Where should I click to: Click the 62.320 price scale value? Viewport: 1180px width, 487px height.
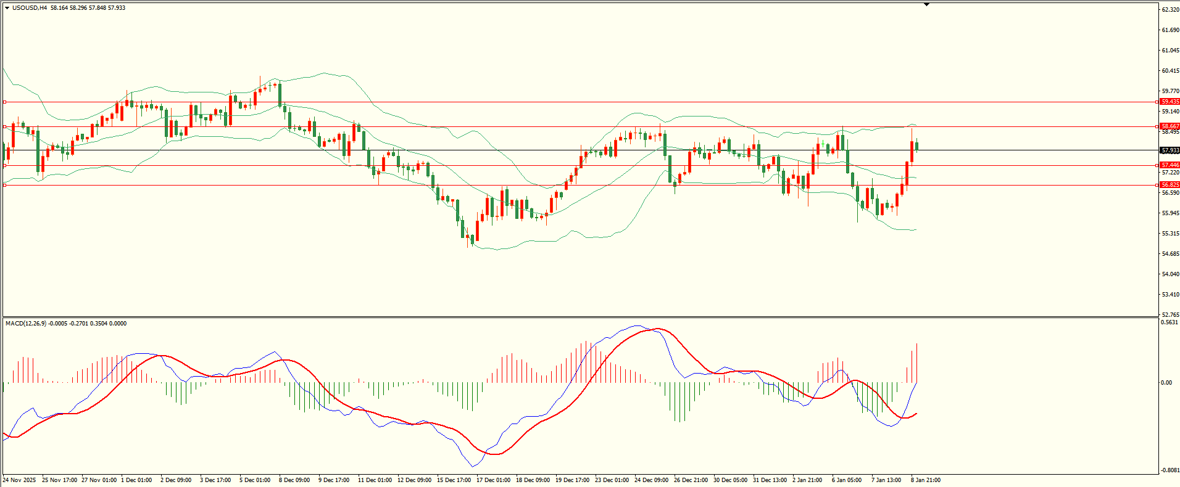tap(1170, 10)
